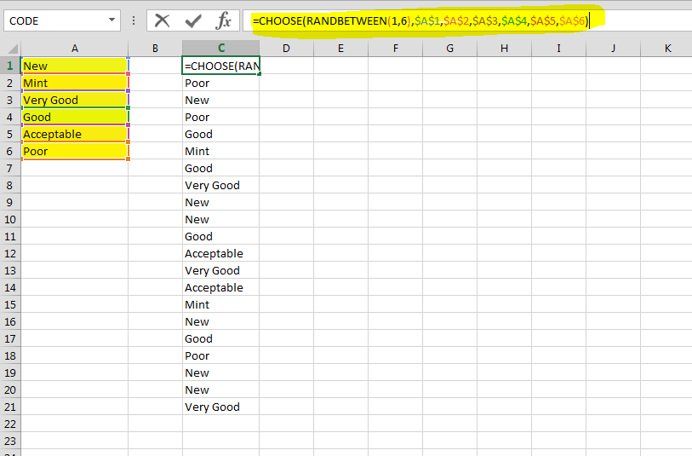This screenshot has height=456, width=692.
Task: Click cell C1 with the CHOOSE formula
Action: (x=221, y=66)
